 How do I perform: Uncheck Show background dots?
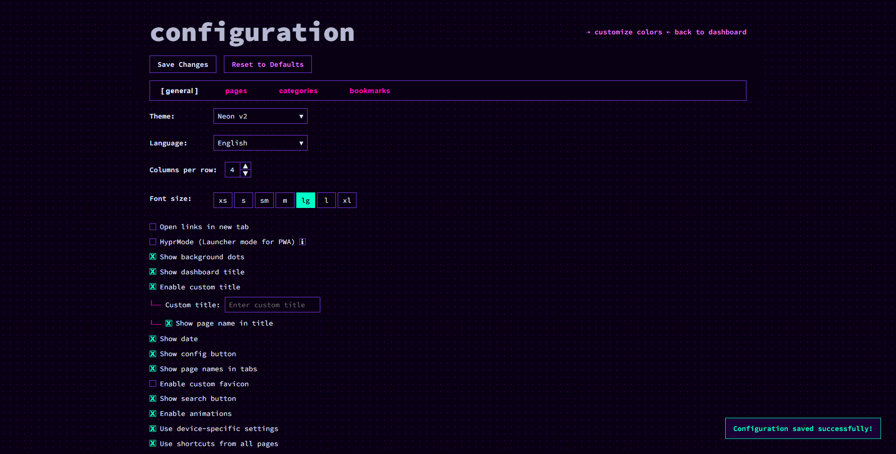(153, 256)
